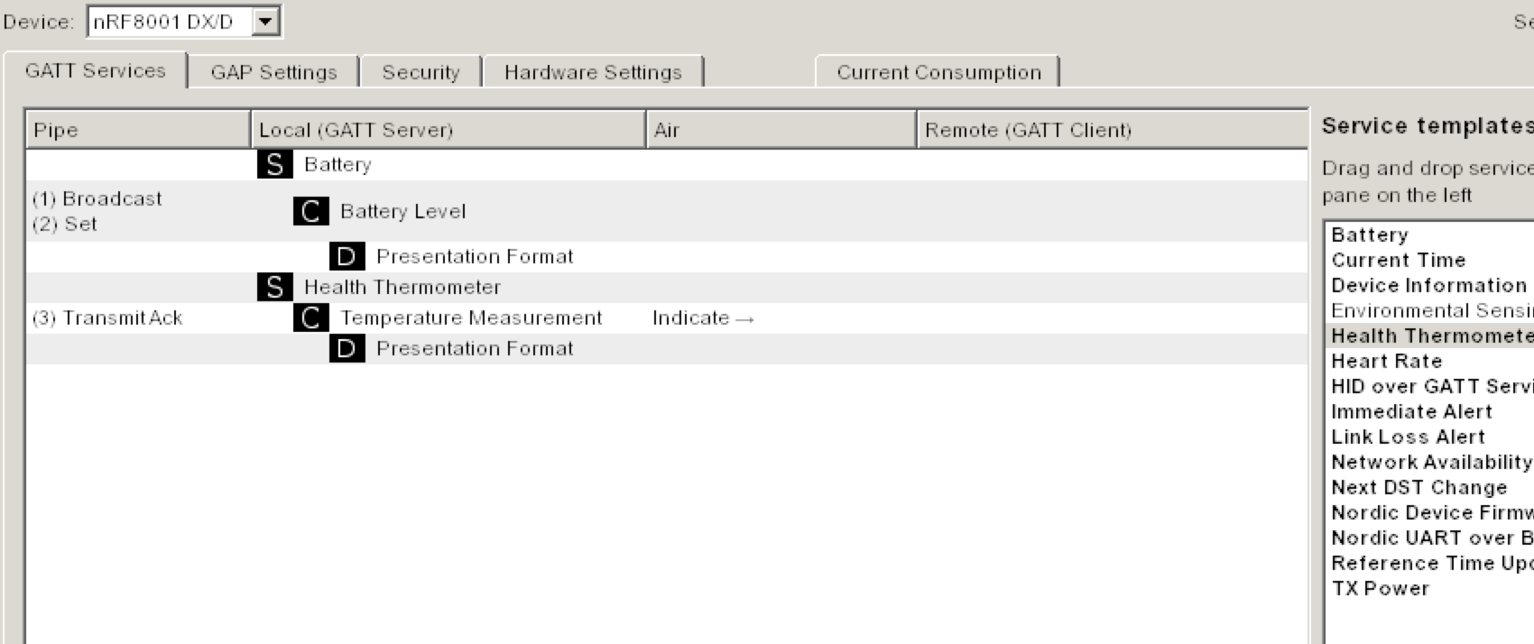The image size is (1534, 644).
Task: Click the D icon under Battery Level
Action: pos(347,257)
